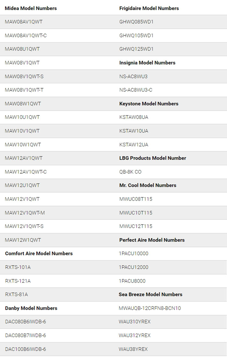Click the Keystone Model Numbers heading
The image size is (227, 357).
tap(149, 103)
